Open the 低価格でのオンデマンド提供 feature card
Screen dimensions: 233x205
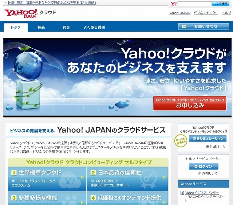coord(127,198)
